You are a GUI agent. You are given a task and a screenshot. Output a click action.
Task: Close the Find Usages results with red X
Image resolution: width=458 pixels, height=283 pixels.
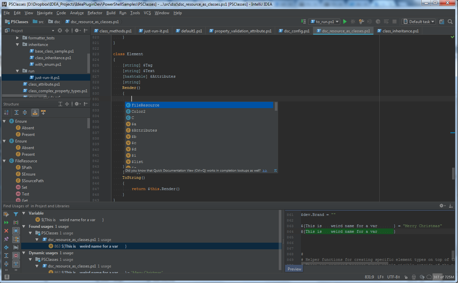(6, 231)
